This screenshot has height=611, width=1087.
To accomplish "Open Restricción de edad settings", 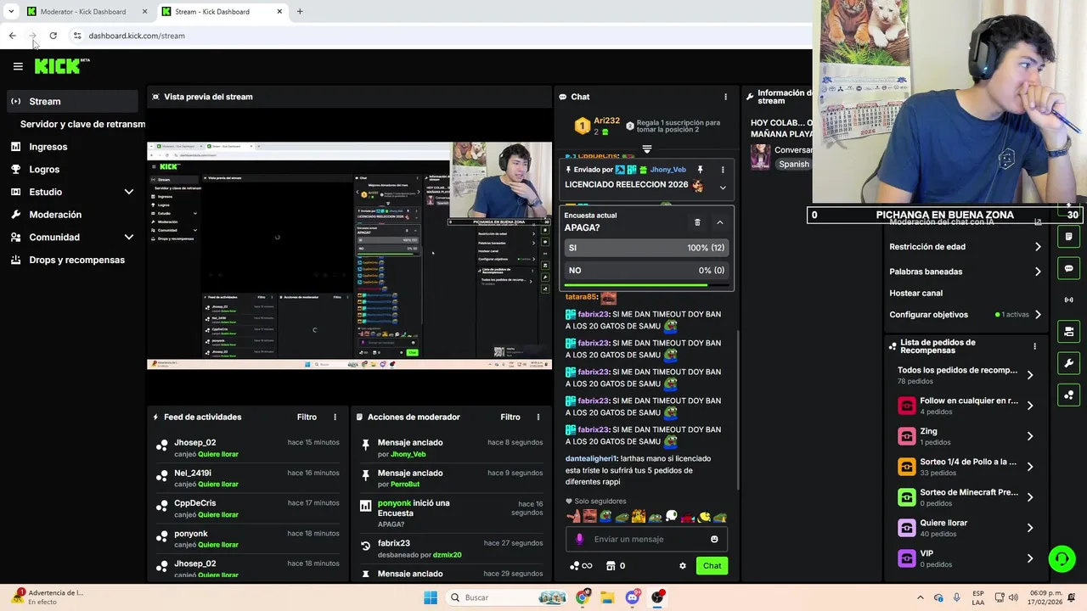I will point(966,247).
